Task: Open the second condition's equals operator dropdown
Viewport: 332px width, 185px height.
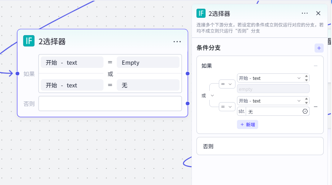Action: (227, 107)
